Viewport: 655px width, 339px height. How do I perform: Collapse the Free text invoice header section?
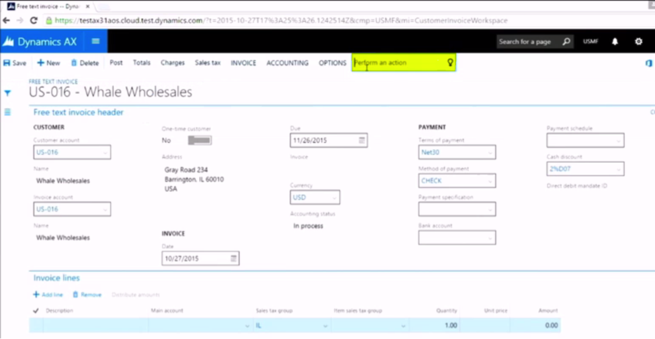tap(79, 112)
